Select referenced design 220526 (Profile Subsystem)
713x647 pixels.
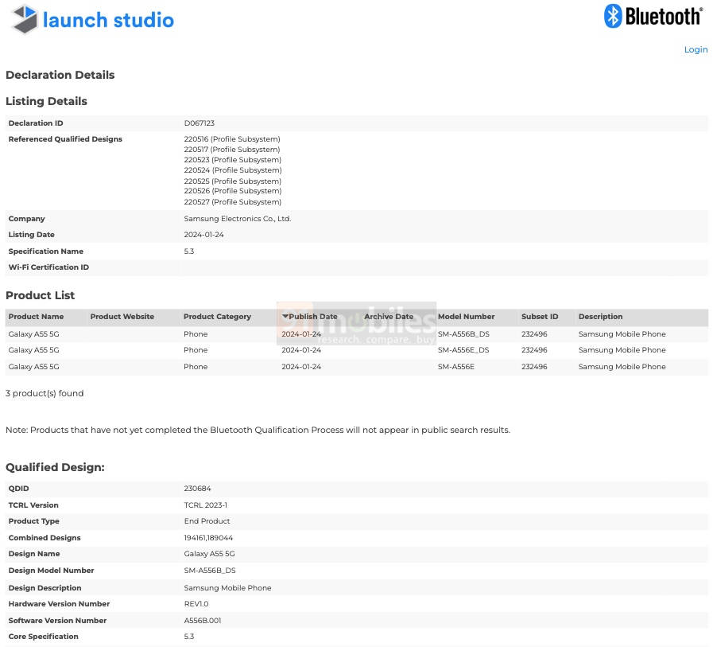[232, 191]
